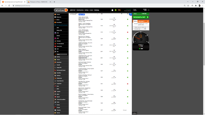
Task: Click the speedometer level gauge
Action: click(x=141, y=37)
